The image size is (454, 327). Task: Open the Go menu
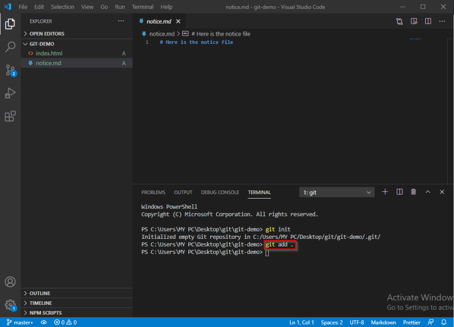pyautogui.click(x=104, y=7)
